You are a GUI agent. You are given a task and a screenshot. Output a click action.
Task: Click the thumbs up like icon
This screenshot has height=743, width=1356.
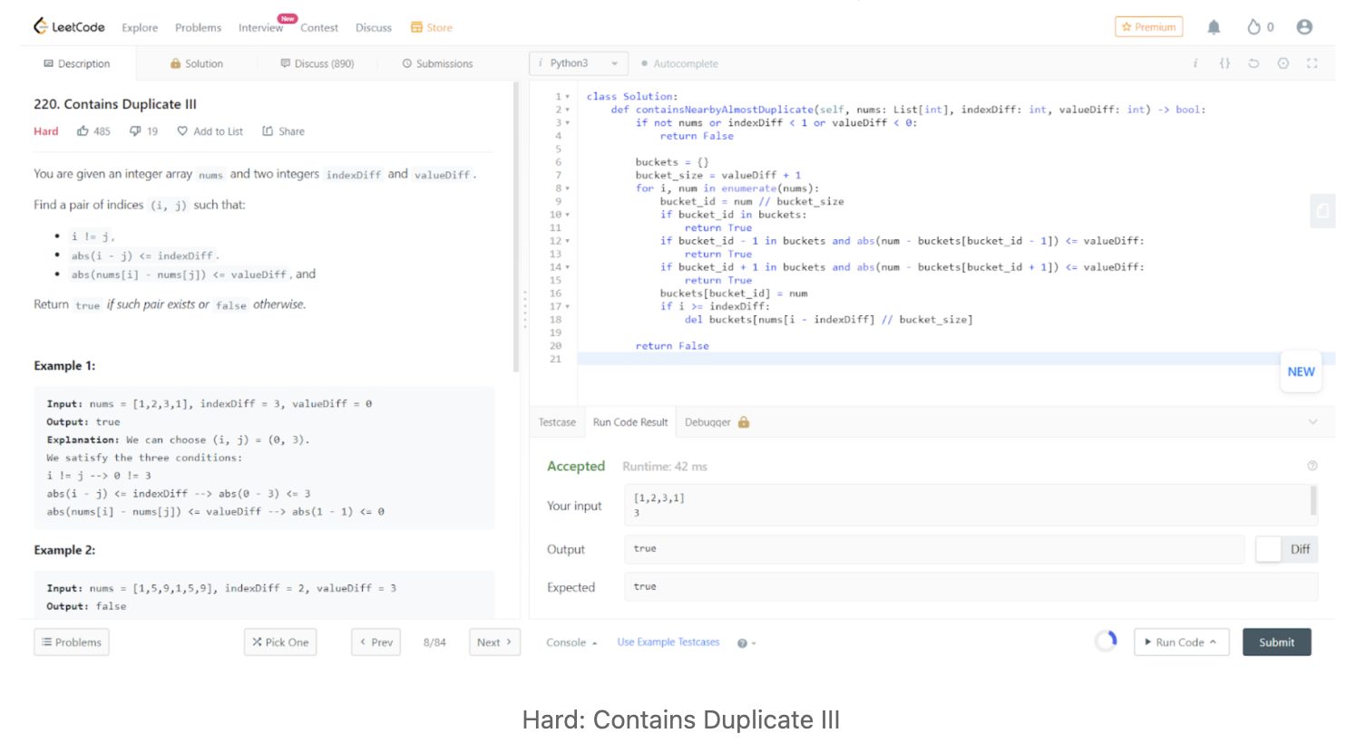(83, 131)
